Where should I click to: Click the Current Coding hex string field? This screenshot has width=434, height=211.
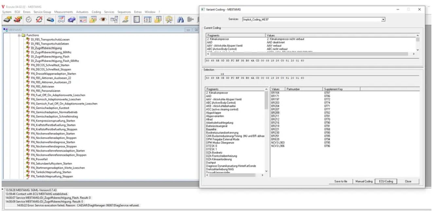point(311,60)
